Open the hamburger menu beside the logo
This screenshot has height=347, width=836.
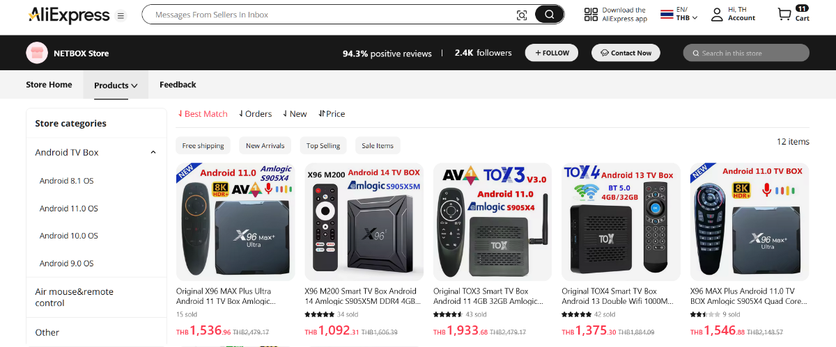tap(121, 15)
